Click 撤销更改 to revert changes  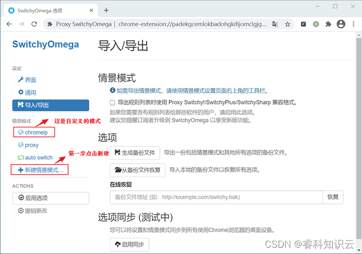tap(33, 211)
